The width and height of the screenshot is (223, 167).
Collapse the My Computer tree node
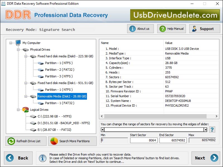point(11,43)
